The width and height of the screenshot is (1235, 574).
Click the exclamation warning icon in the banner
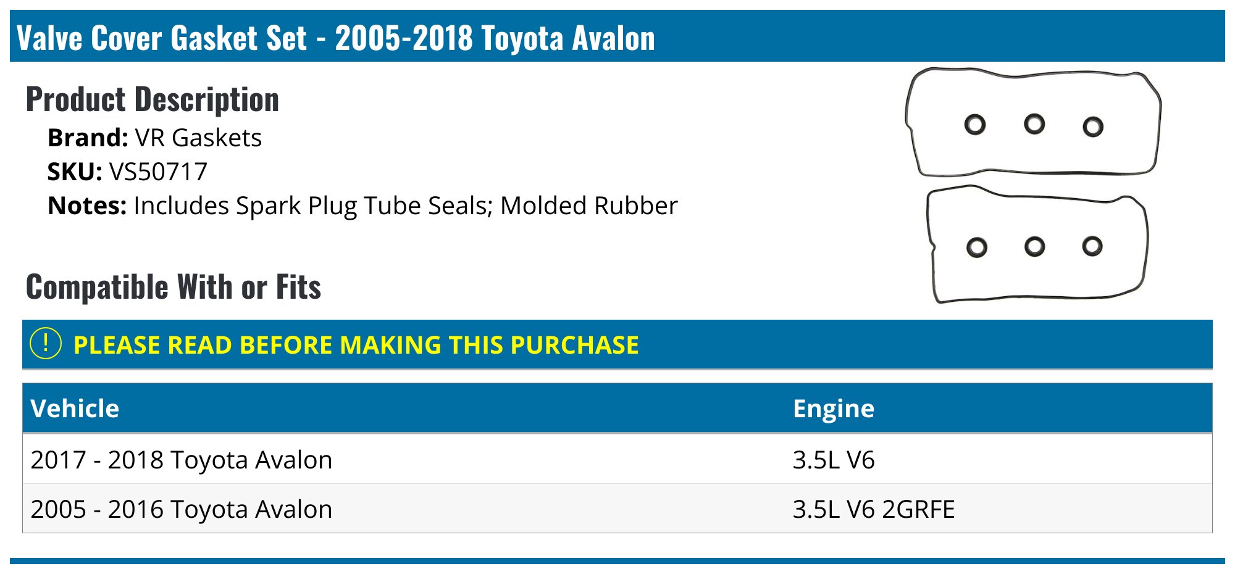click(x=46, y=344)
